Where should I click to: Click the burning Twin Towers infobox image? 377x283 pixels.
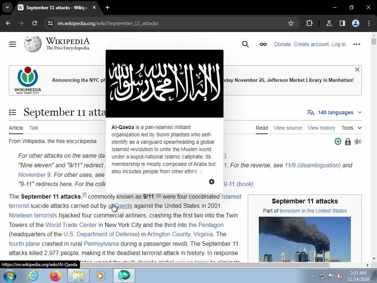point(304,239)
